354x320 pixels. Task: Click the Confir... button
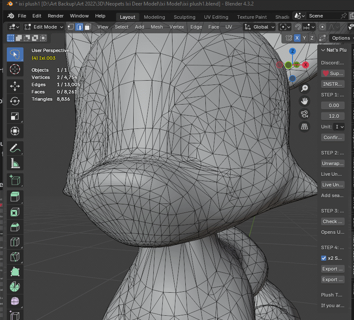coord(333,137)
